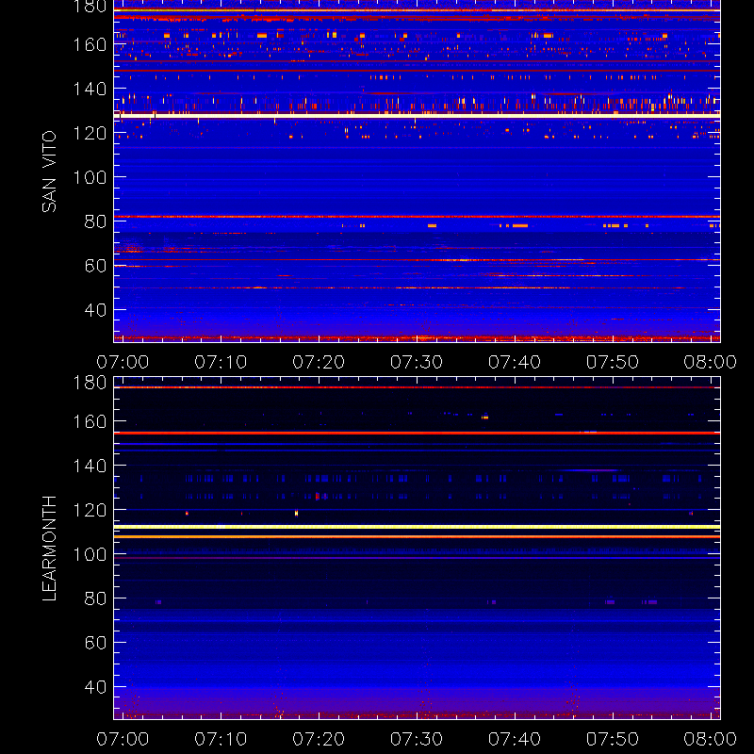Choose the 140 frequency label on Learmonth axis
Image resolution: width=754 pixels, height=754 pixels.
pyautogui.click(x=90, y=466)
